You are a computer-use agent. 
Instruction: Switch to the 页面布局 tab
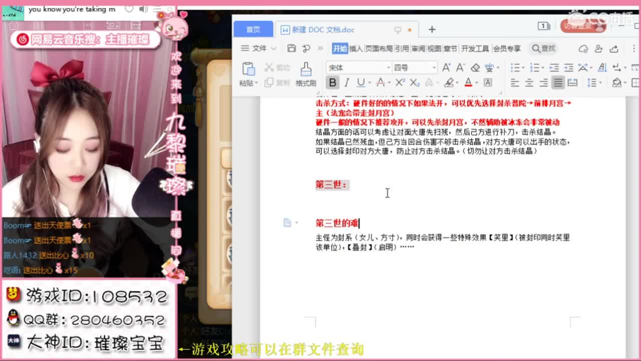pos(379,49)
